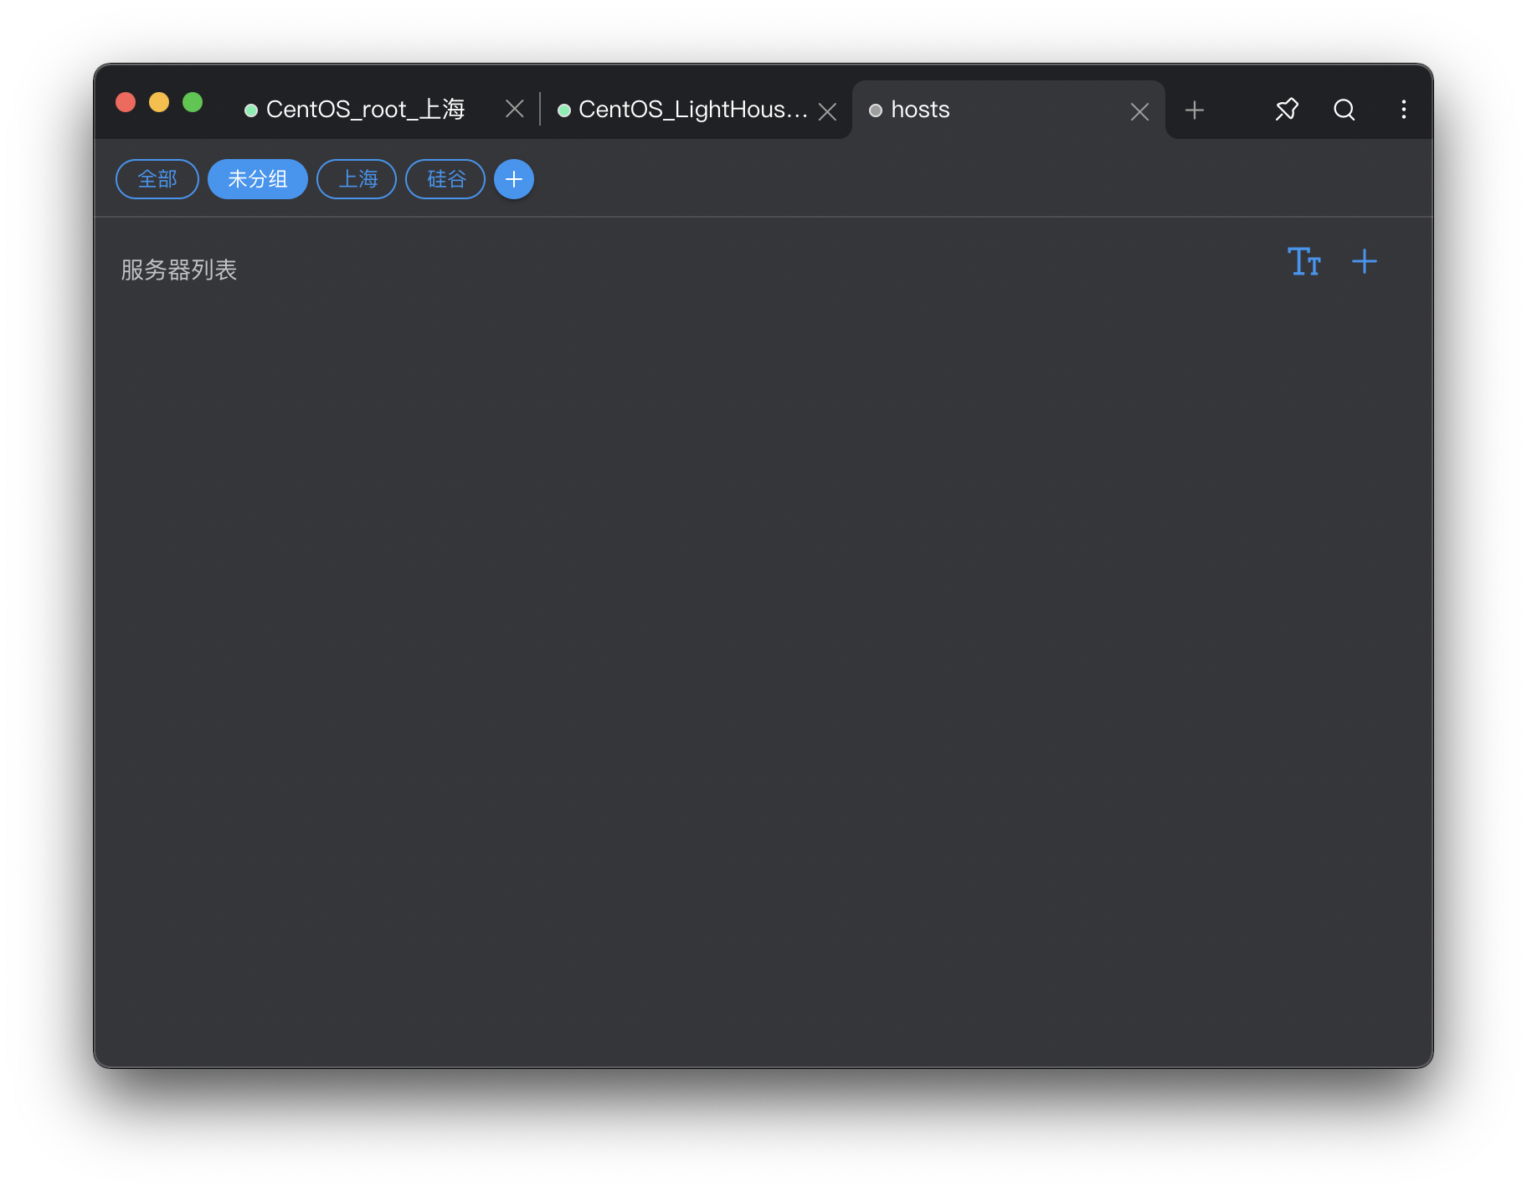Click the 服务器列表 heading
The height and width of the screenshot is (1192, 1527).
(179, 270)
